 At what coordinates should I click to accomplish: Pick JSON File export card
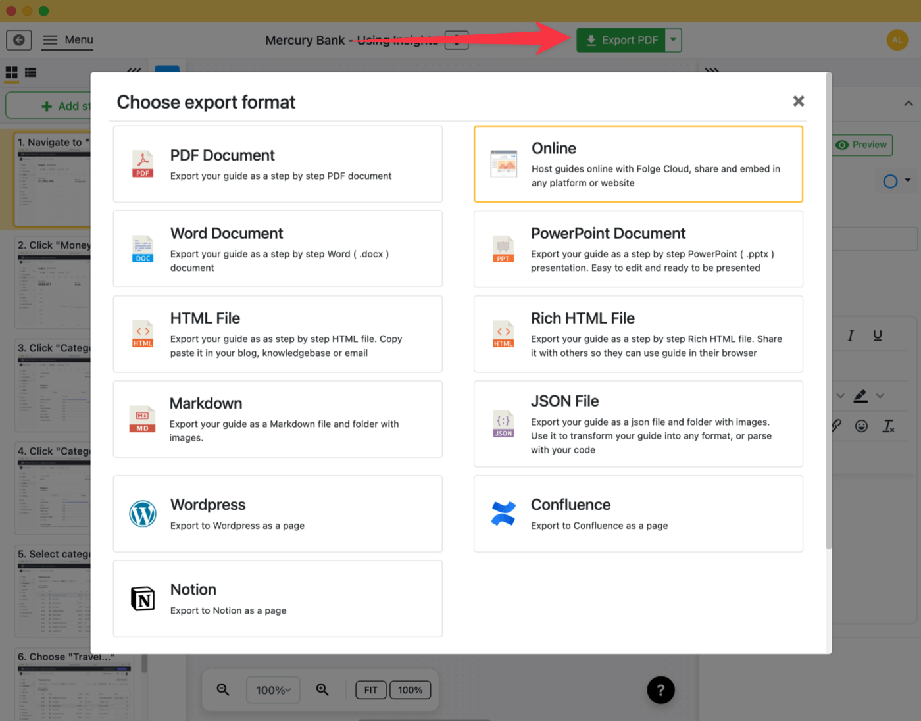638,424
